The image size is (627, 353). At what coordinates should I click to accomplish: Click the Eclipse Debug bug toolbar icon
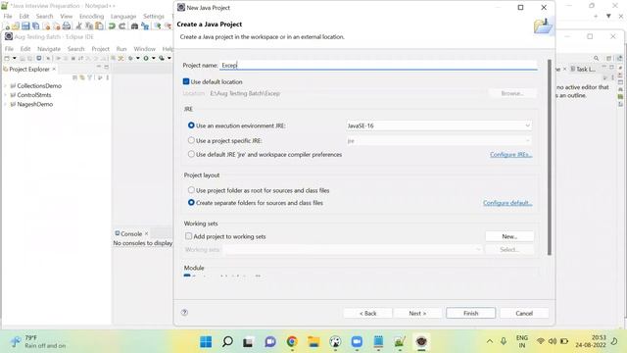130,59
